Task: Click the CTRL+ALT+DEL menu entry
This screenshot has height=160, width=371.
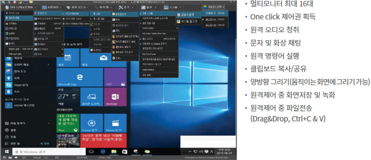Action: [x=19, y=54]
